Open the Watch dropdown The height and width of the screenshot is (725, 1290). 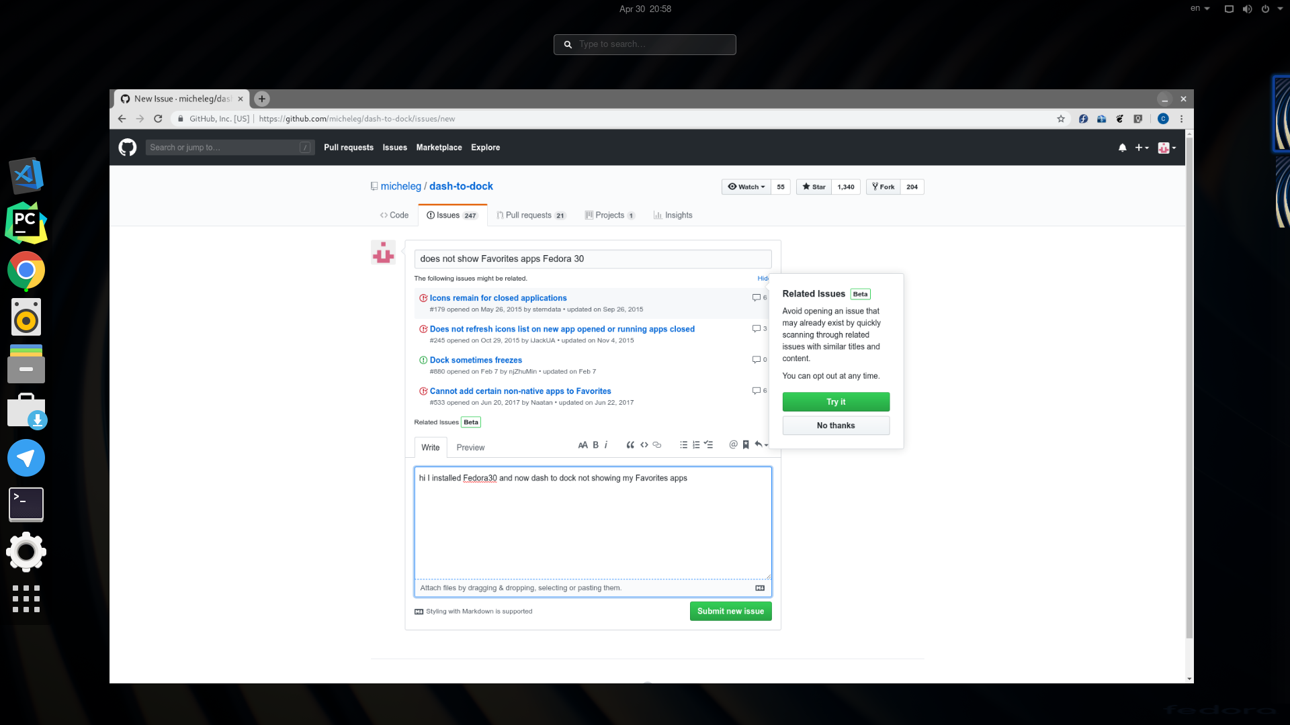pyautogui.click(x=746, y=187)
